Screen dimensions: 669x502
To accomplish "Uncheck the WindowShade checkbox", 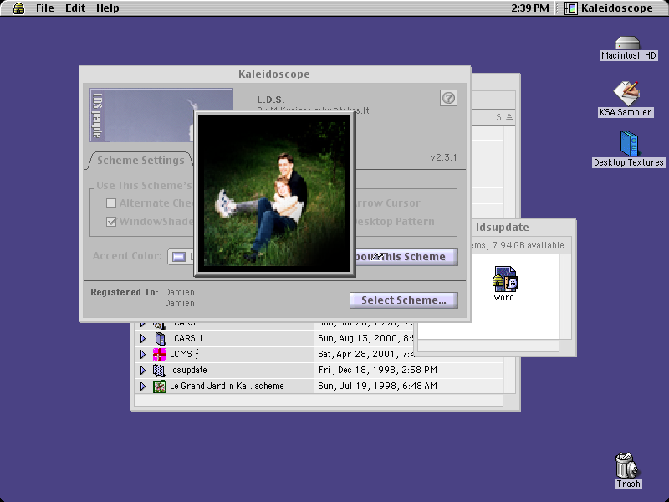I will pos(111,222).
